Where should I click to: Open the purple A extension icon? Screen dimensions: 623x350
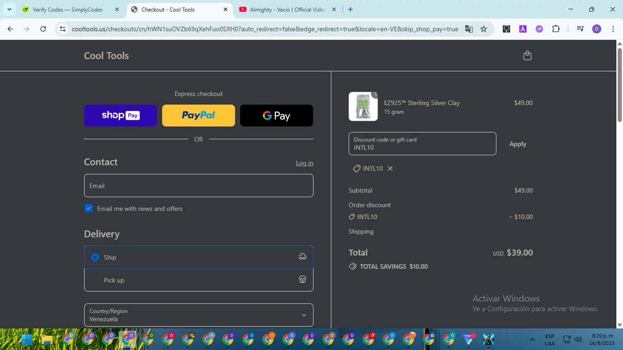click(x=523, y=29)
